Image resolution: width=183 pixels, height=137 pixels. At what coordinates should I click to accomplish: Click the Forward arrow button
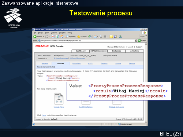(x=47, y=37)
